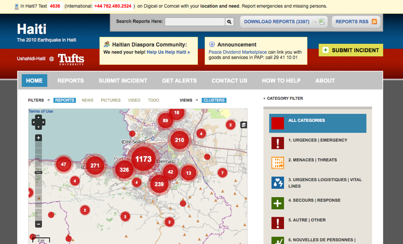Click the Reports RSS feed icon

(x=374, y=22)
